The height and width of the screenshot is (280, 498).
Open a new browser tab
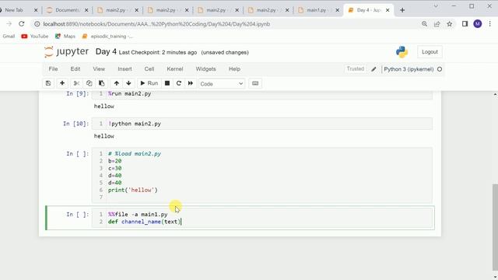[x=402, y=10]
